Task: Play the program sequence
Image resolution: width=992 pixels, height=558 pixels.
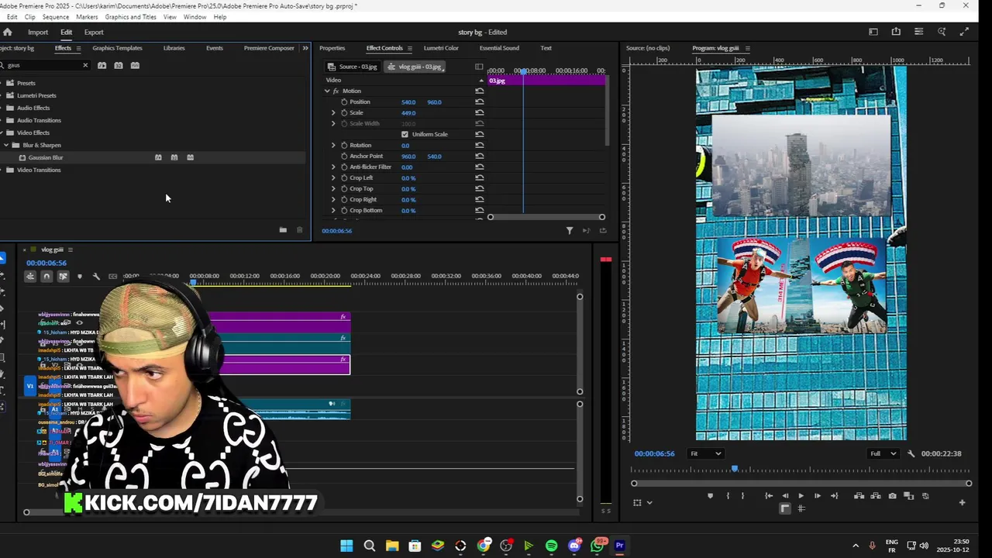Action: [x=801, y=496]
